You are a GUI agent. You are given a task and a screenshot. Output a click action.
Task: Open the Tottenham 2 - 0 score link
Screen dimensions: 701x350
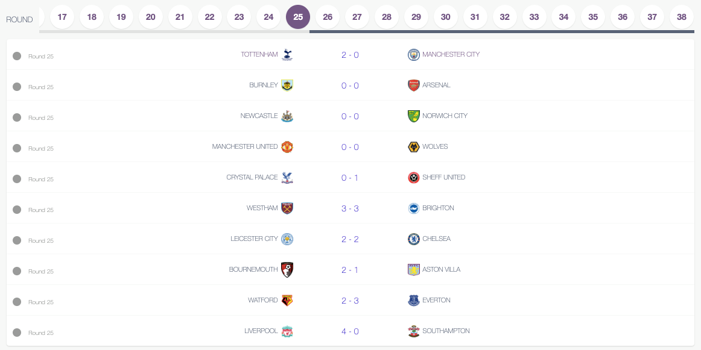point(350,55)
